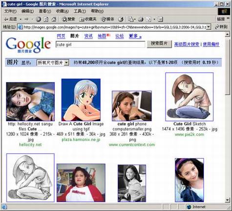This screenshot has width=232, height=211.
Task: Click the Go (转到) button
Action: tap(222, 27)
